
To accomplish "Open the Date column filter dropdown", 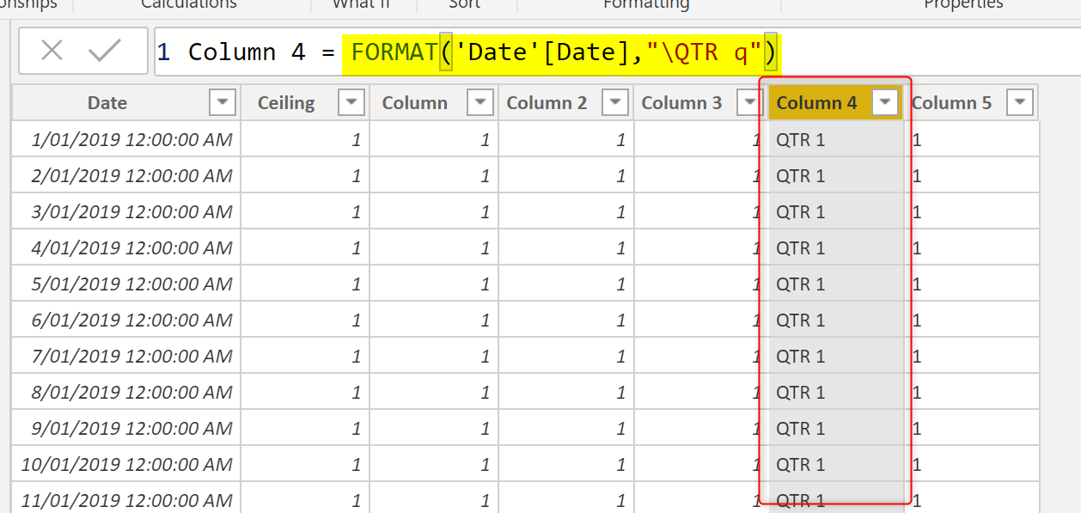I will point(223,103).
